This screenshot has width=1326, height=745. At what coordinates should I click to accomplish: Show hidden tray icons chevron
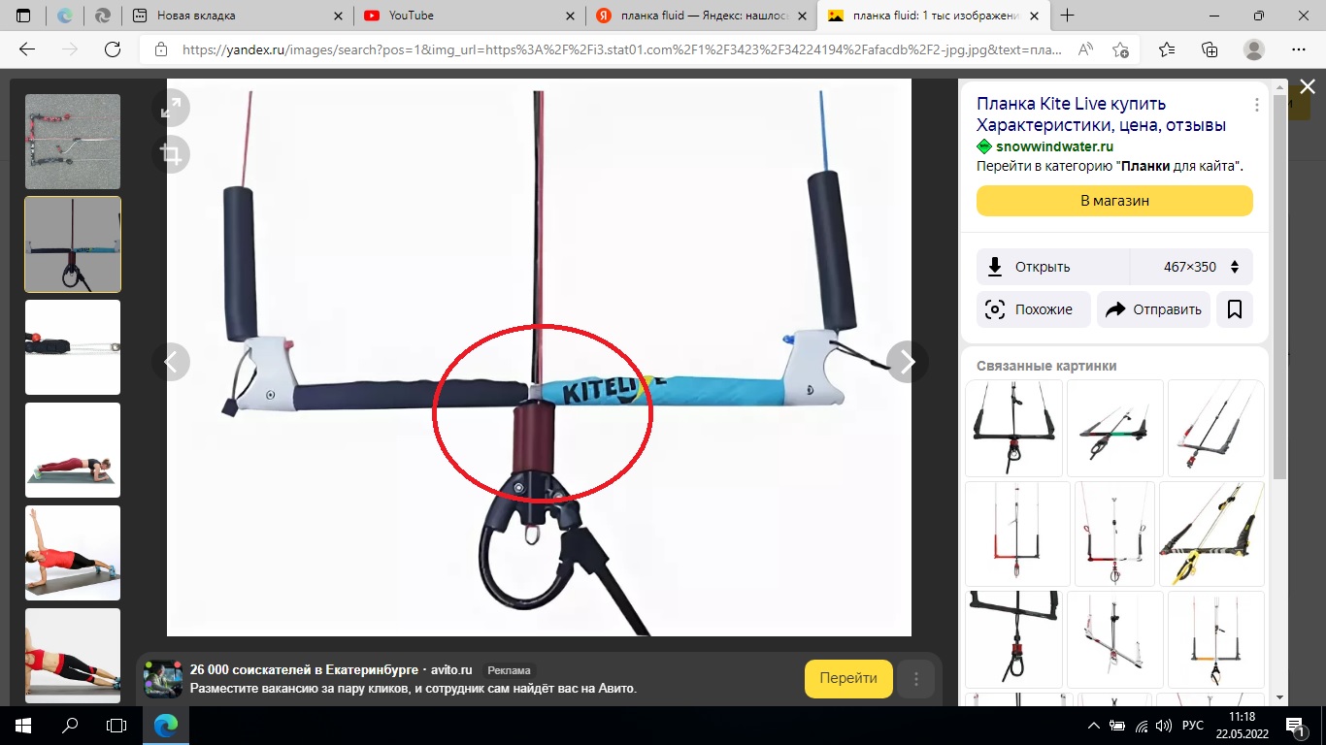click(1094, 726)
